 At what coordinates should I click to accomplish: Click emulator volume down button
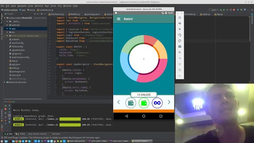click(x=180, y=29)
